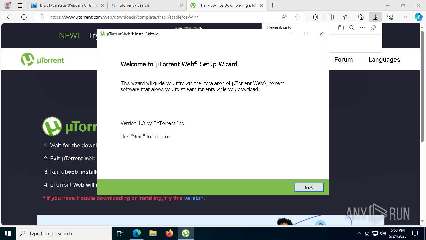Image resolution: width=426 pixels, height=240 pixels.
Task: Launch Firefox from taskbar
Action: click(x=169, y=233)
